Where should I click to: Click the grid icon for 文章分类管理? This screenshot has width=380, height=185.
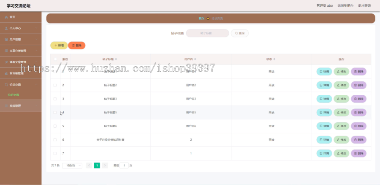click(6, 51)
